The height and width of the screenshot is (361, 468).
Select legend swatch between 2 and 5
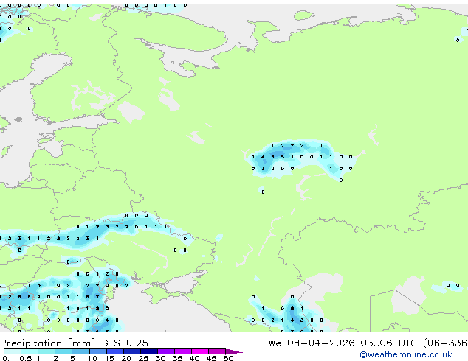tap(63, 351)
